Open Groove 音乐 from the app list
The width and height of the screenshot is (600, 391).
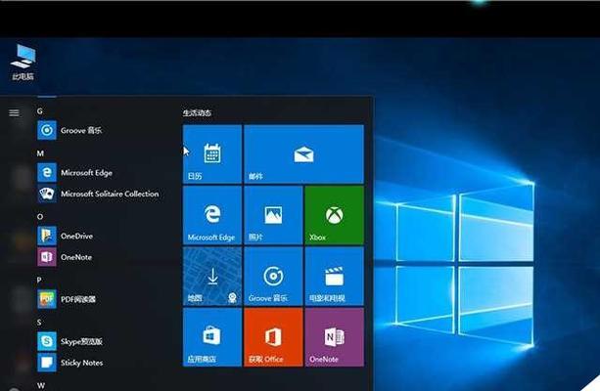click(x=81, y=131)
